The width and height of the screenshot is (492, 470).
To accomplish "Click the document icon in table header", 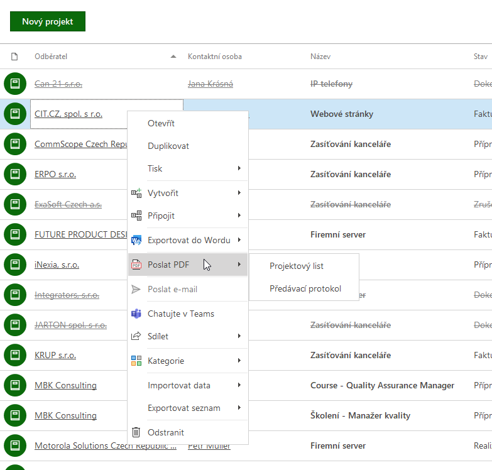I will [14, 57].
